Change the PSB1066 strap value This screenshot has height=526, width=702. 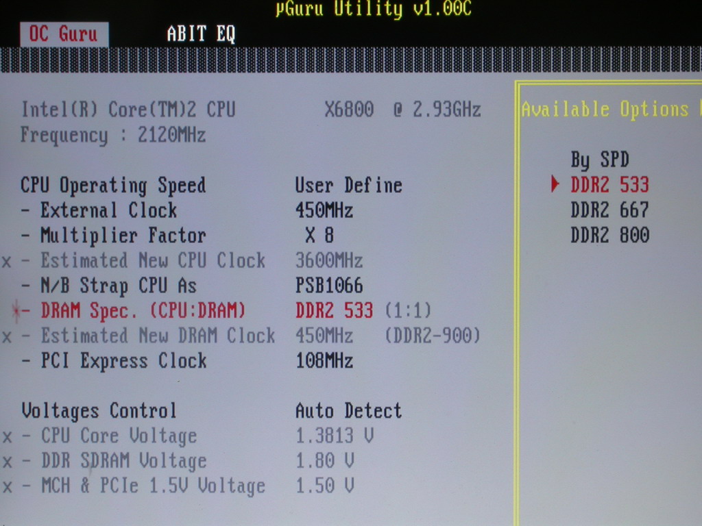[329, 286]
